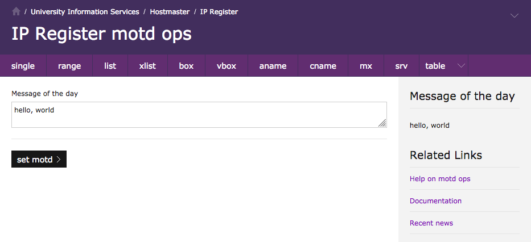Select the list tab
The height and width of the screenshot is (242, 531).
110,66
